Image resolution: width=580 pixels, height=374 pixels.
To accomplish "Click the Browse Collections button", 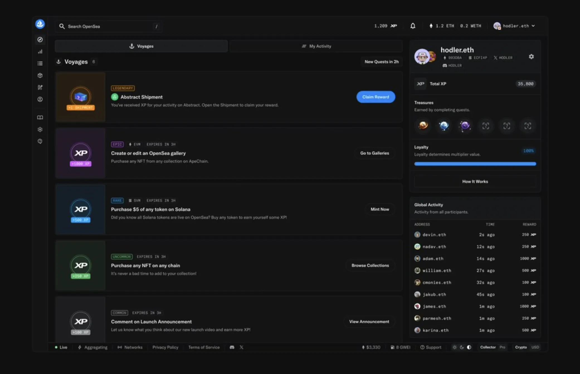I will click(x=370, y=265).
